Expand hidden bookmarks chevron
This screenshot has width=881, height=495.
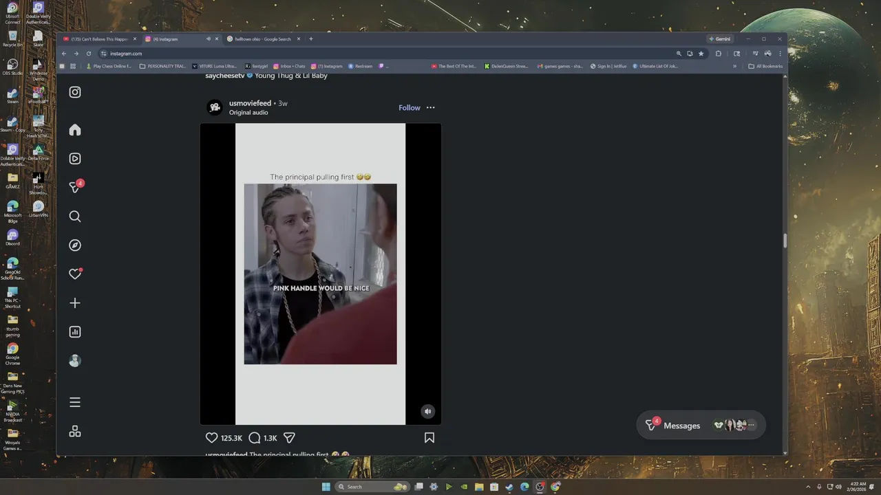[734, 67]
